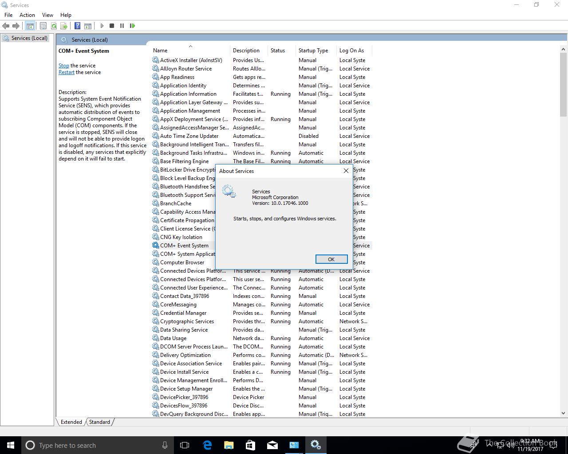Image resolution: width=568 pixels, height=454 pixels.
Task: Close the About Services dialog with X
Action: (346, 171)
